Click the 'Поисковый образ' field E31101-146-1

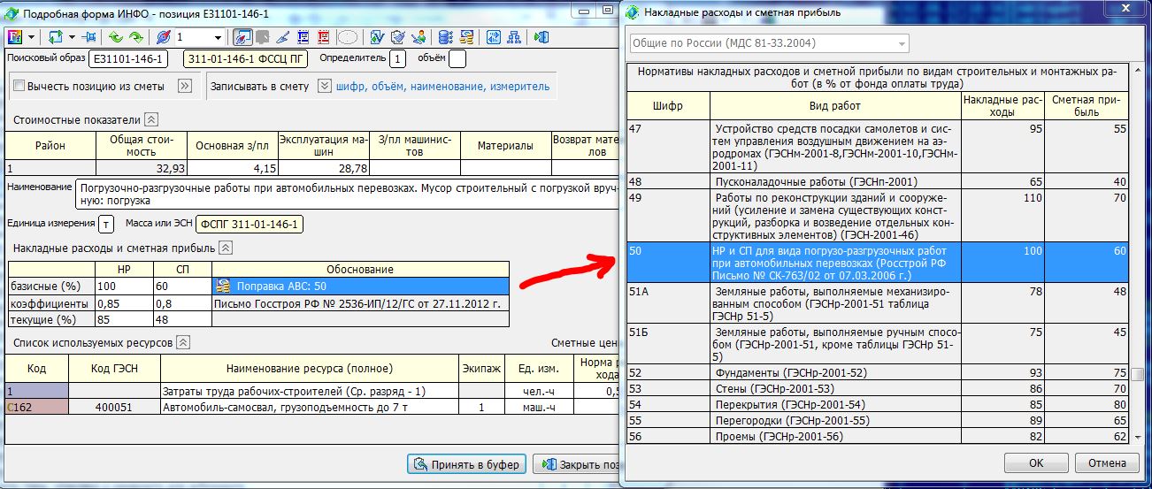(x=128, y=59)
